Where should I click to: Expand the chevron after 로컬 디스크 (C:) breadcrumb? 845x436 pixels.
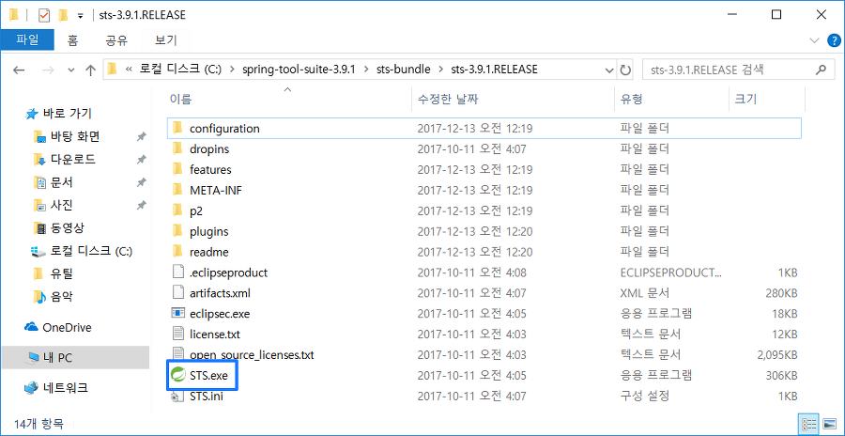click(x=232, y=70)
